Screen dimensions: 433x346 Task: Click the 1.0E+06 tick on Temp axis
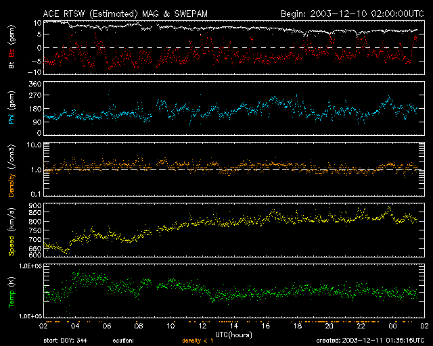pyautogui.click(x=28, y=266)
